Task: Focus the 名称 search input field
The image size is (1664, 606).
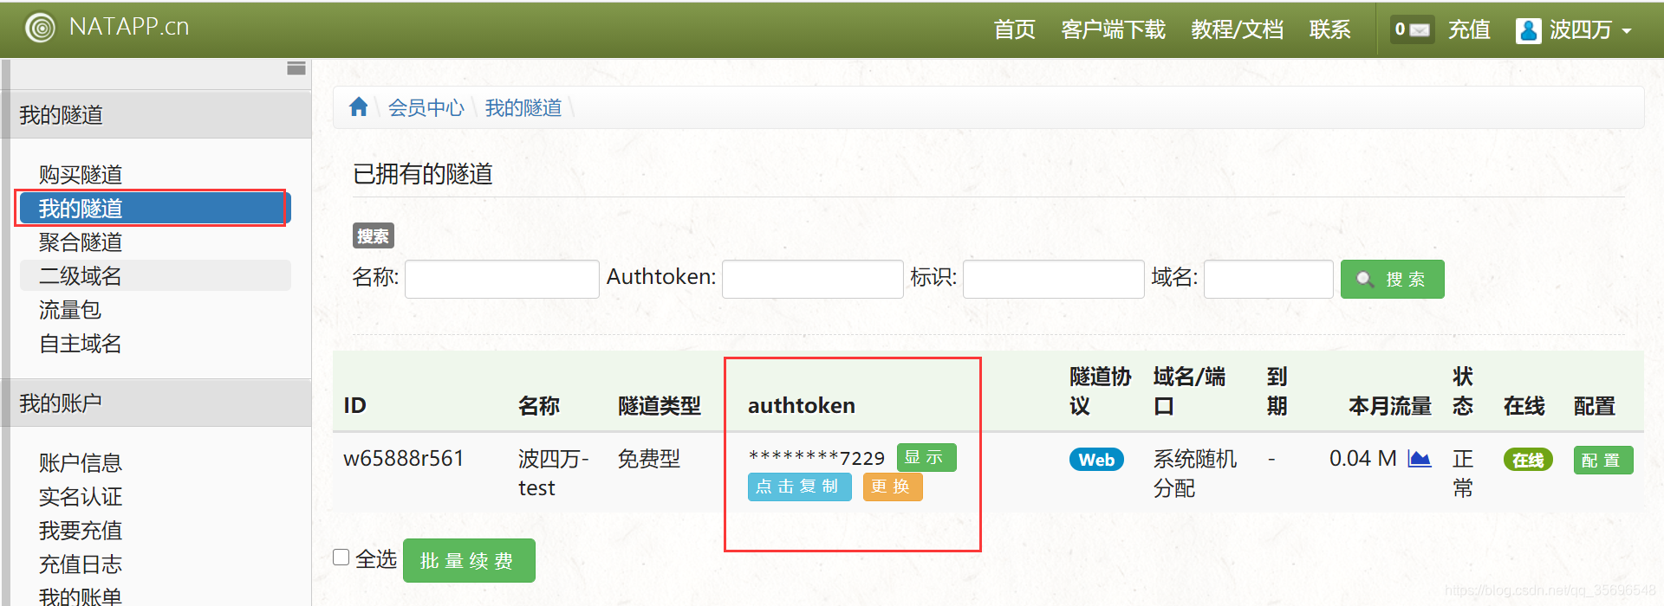Action: point(502,279)
